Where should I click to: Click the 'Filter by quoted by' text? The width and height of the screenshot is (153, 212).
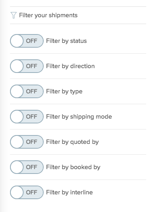72,142
